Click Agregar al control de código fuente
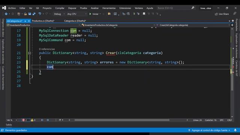 click(x=209, y=130)
